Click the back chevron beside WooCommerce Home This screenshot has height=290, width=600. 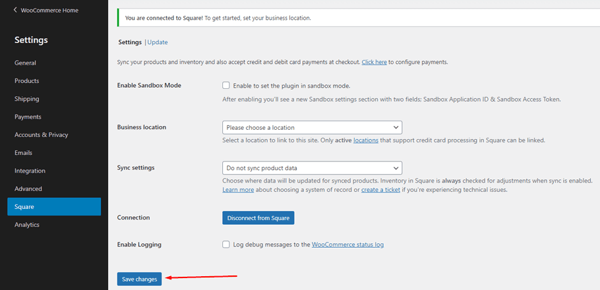(x=15, y=10)
